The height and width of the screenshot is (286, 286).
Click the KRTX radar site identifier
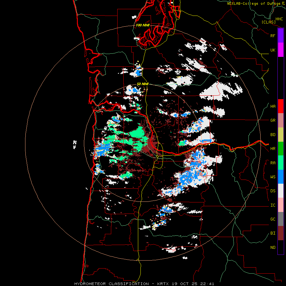coord(163,284)
